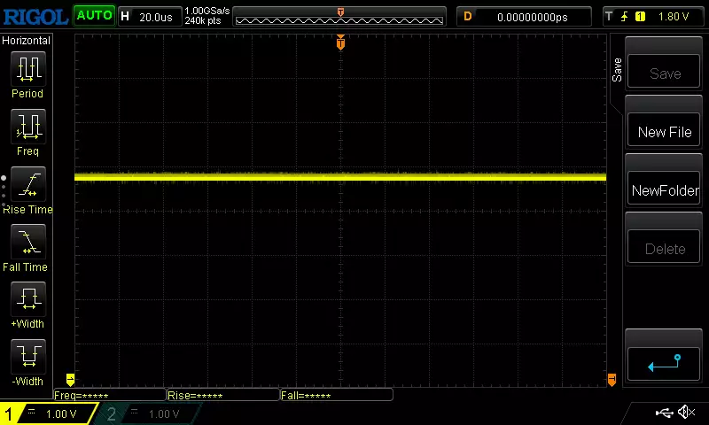Choose the Fall Time measurement icon
This screenshot has height=425, width=709.
[28, 242]
